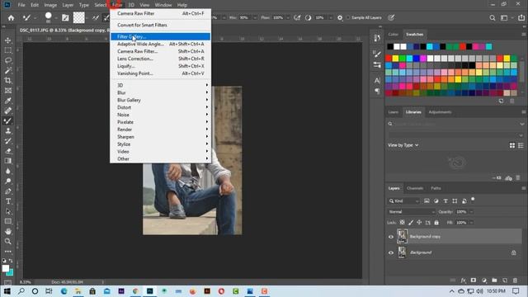Choose Filter Gallery menu item

click(161, 36)
